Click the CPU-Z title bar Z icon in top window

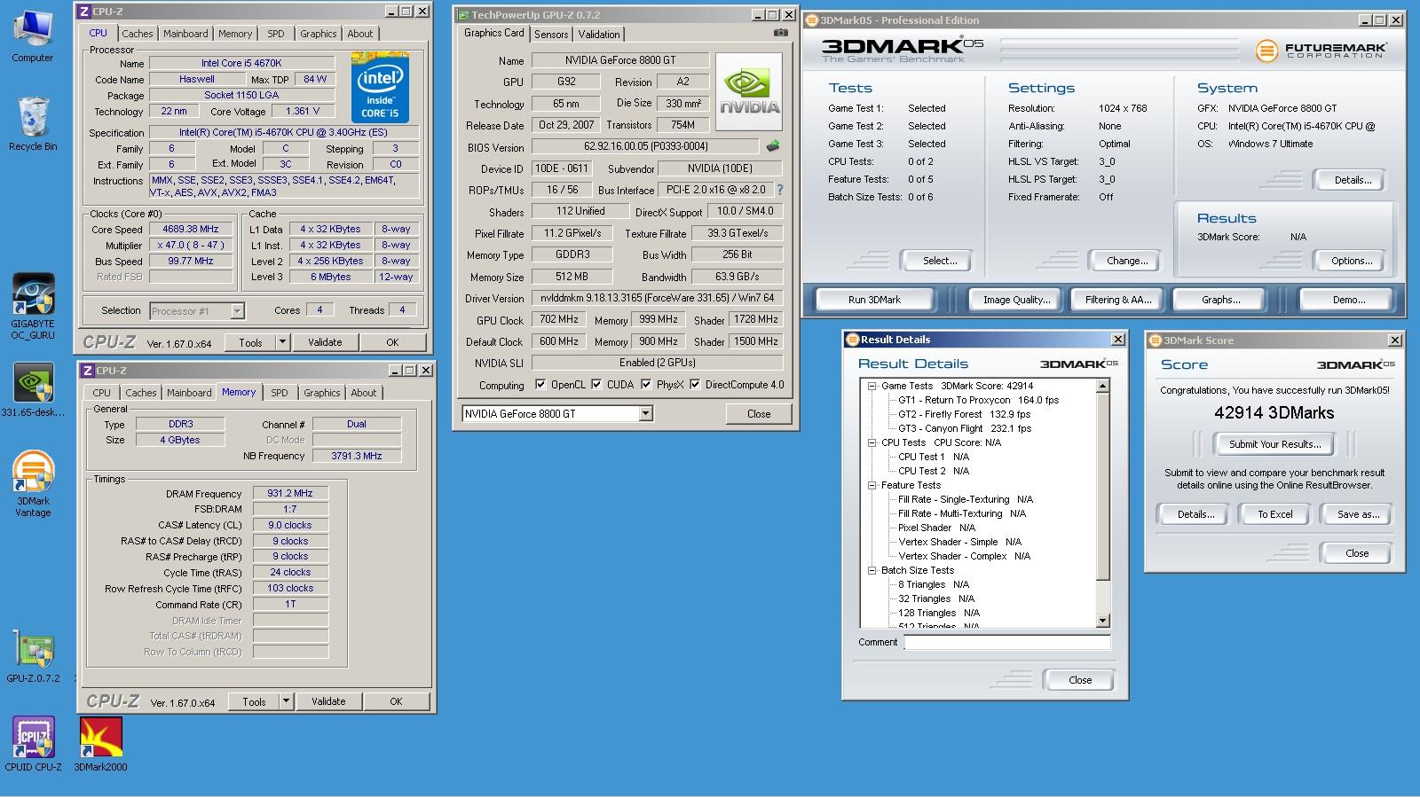point(84,12)
